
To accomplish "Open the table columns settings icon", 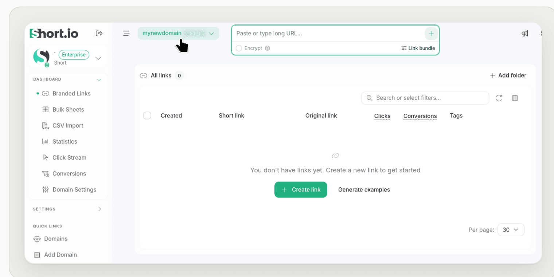I will click(515, 98).
